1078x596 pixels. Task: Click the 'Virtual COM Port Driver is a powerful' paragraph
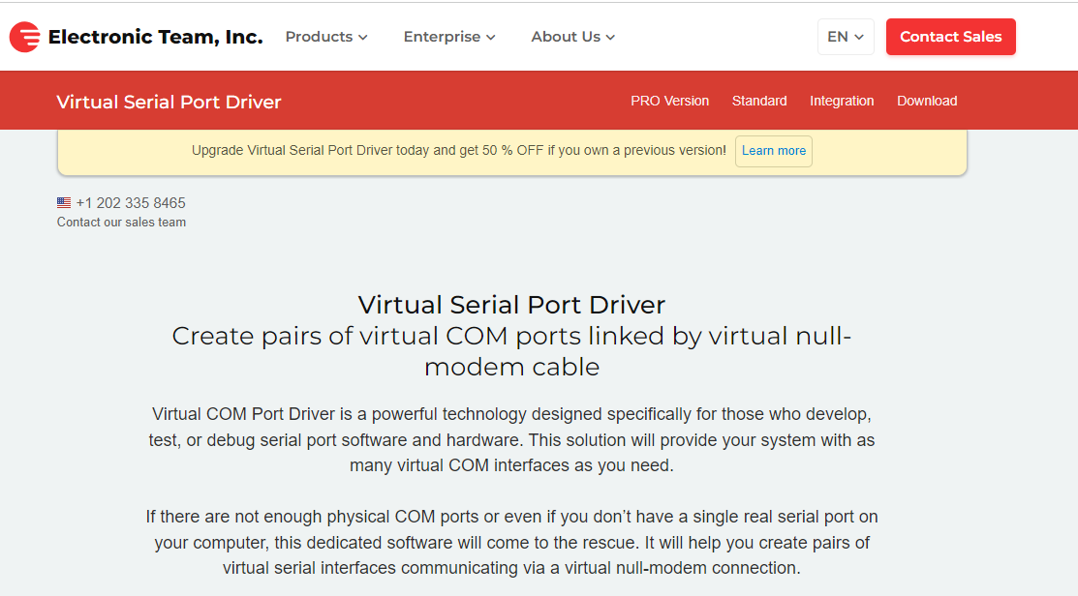511,440
